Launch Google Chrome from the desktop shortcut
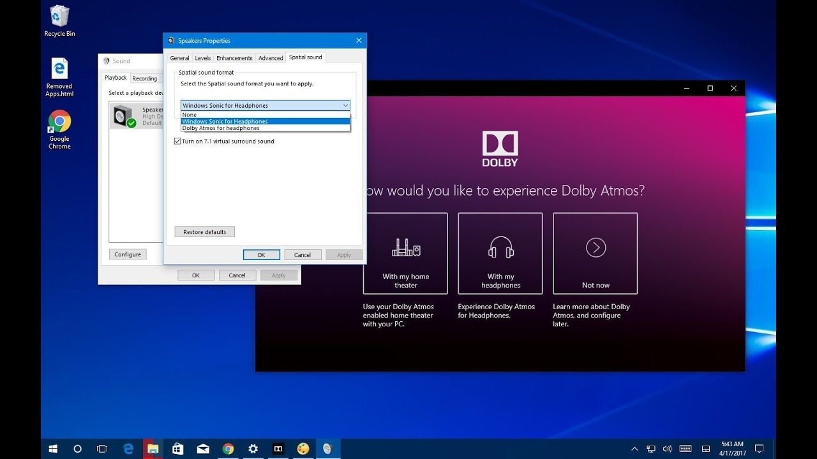 point(59,129)
